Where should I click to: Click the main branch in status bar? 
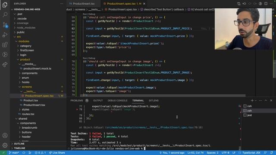(x=14, y=153)
